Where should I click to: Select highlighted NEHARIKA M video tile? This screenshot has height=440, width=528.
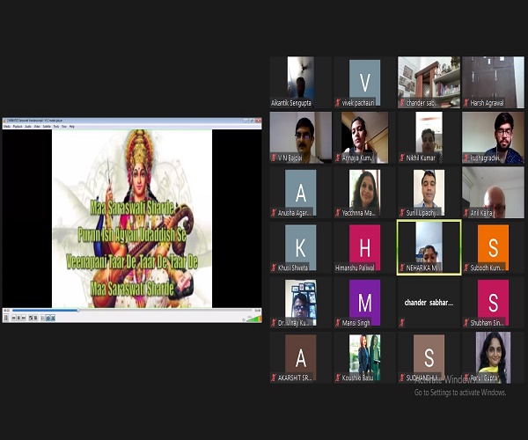click(x=429, y=247)
